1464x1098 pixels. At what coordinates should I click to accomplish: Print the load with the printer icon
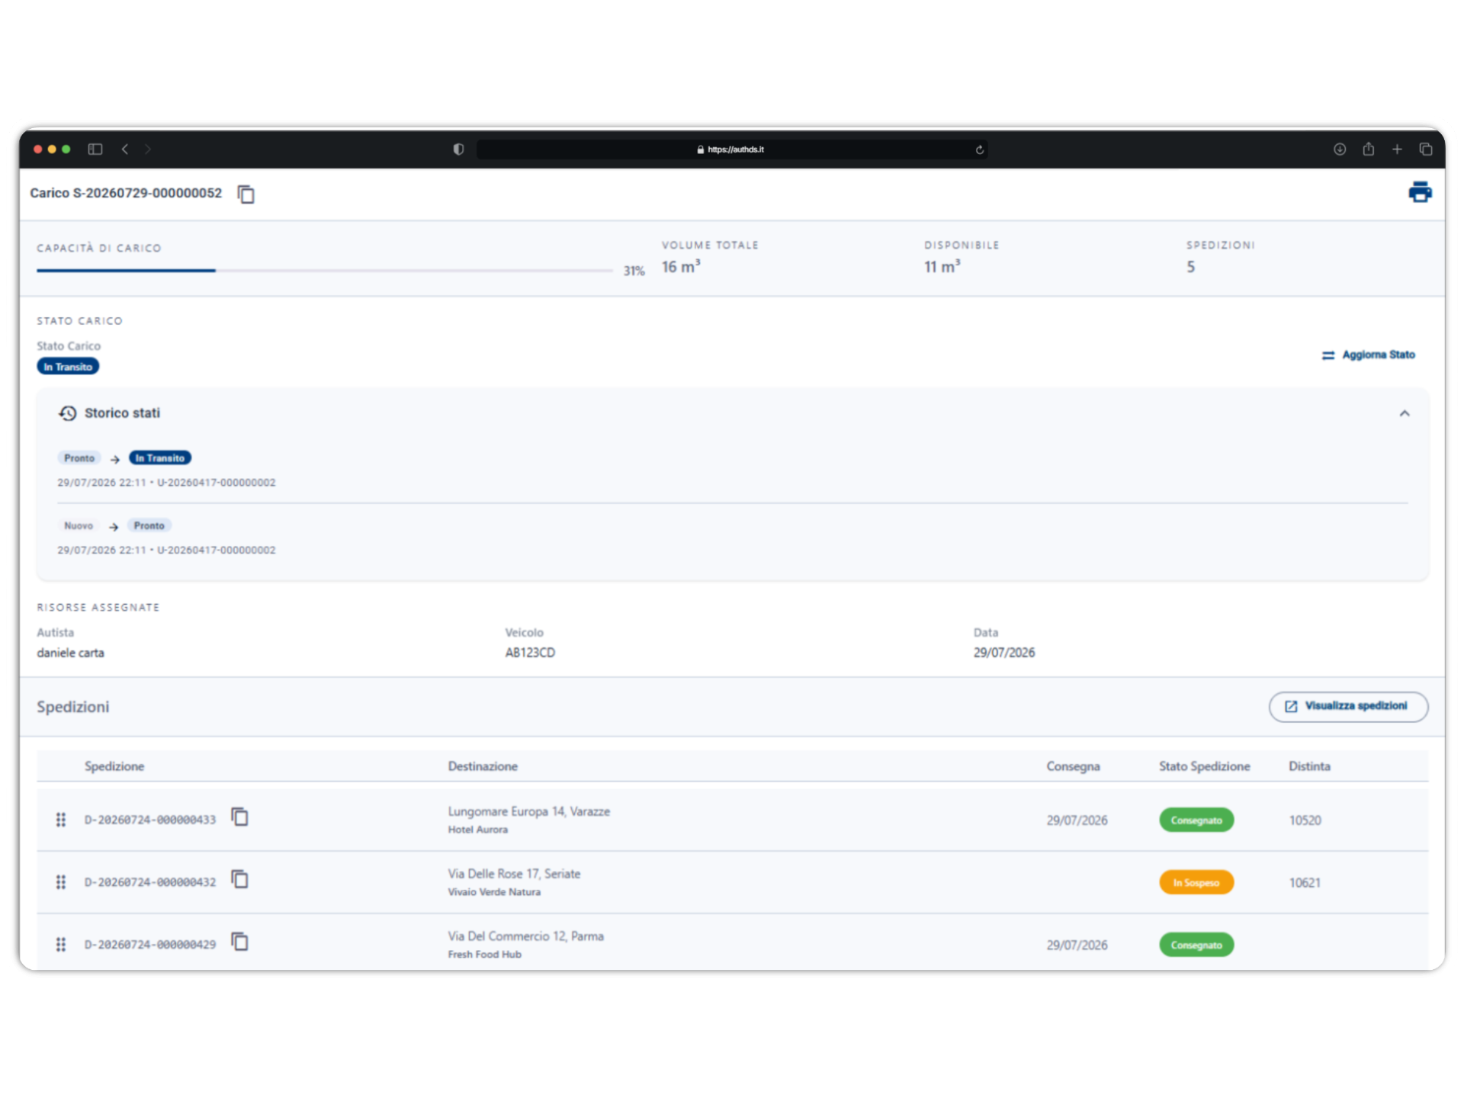tap(1419, 192)
